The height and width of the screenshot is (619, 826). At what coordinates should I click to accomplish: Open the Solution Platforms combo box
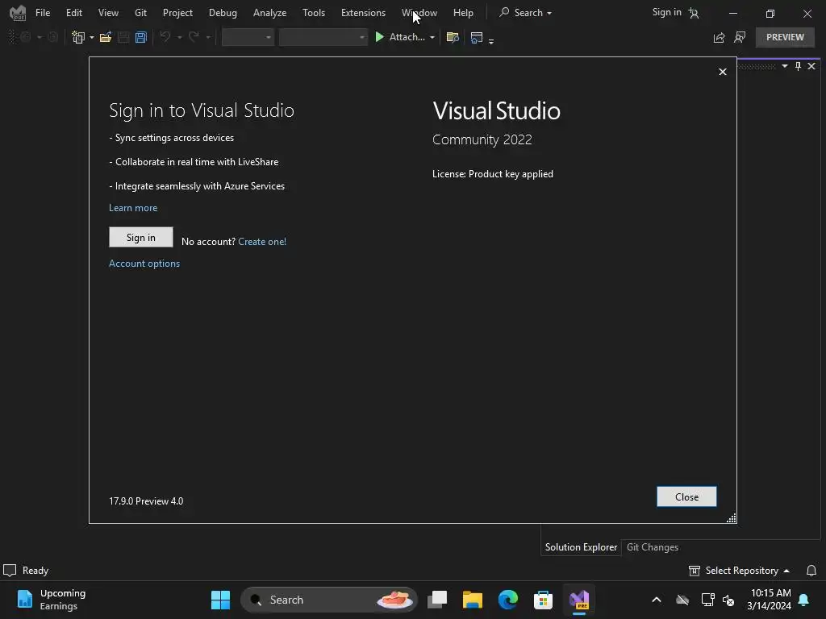(x=323, y=37)
